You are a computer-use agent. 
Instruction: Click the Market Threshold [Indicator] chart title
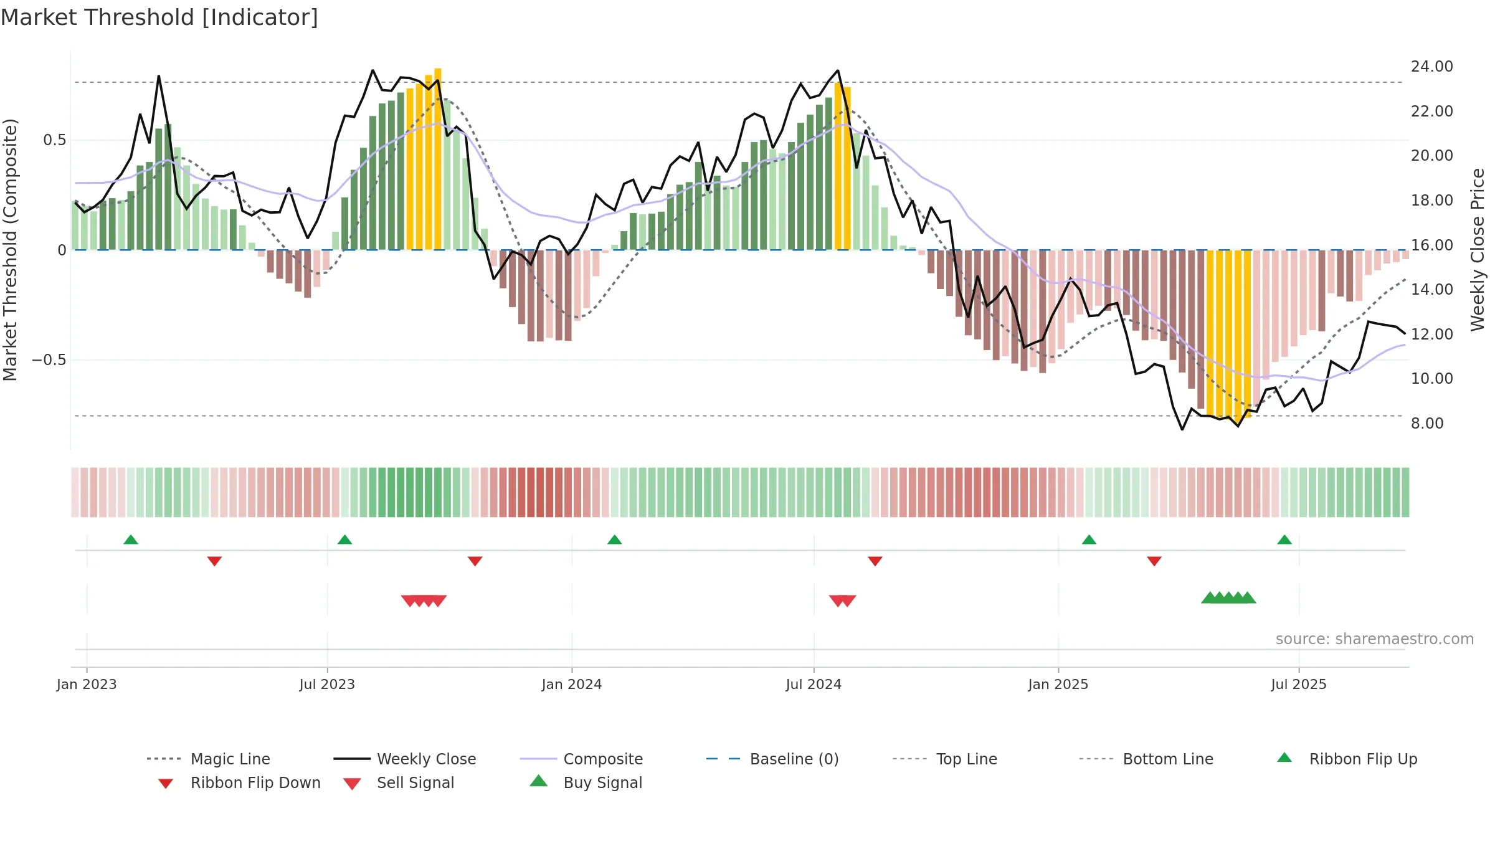(x=159, y=17)
